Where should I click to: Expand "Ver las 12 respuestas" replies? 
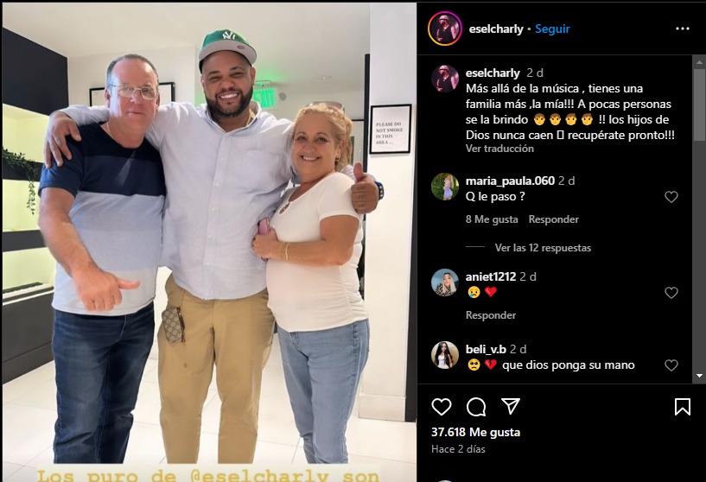click(543, 248)
